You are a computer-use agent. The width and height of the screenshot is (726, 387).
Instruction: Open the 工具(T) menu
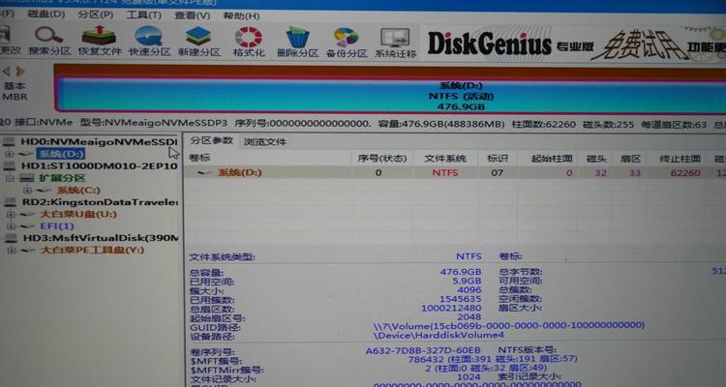pyautogui.click(x=144, y=15)
